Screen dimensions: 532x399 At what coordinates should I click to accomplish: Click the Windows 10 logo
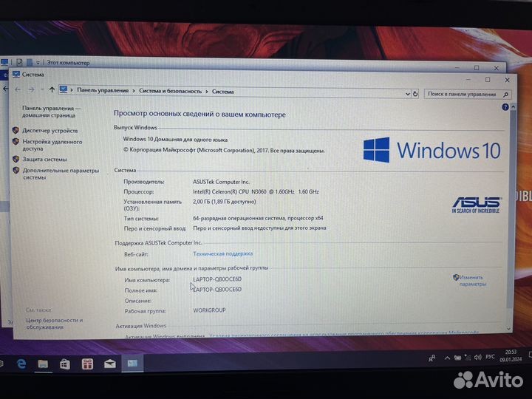pos(432,150)
